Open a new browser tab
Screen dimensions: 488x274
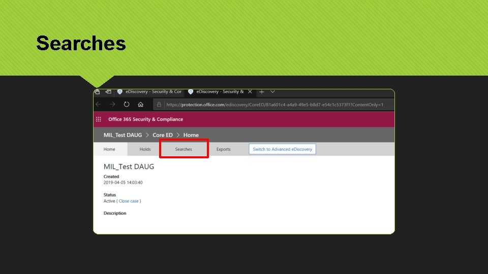coord(262,92)
